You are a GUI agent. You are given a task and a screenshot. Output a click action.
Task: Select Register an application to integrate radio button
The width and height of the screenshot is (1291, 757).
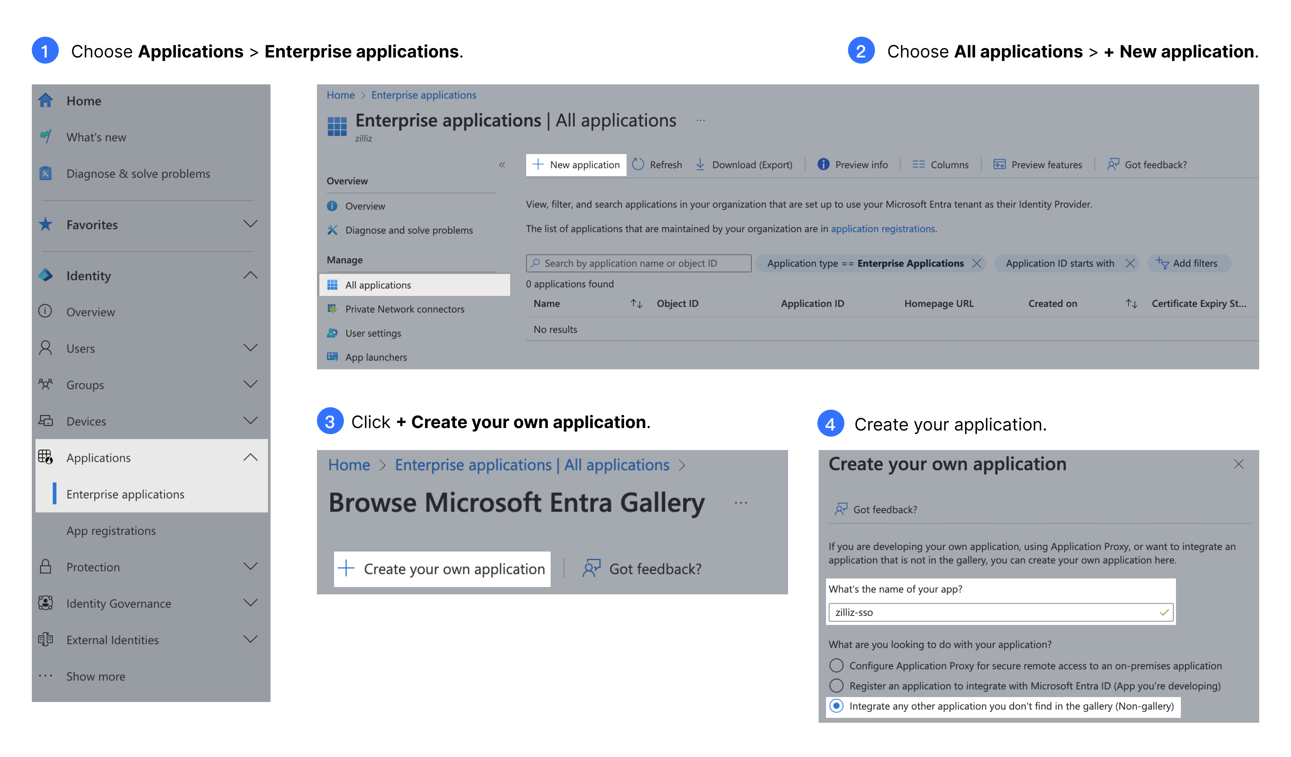point(836,686)
